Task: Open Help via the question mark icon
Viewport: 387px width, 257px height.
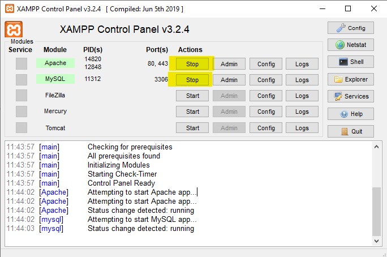Action: coord(350,114)
